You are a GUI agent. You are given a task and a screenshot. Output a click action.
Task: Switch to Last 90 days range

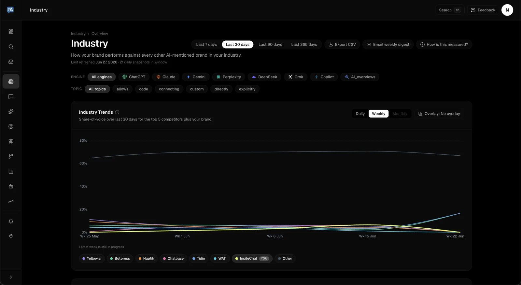pos(270,45)
